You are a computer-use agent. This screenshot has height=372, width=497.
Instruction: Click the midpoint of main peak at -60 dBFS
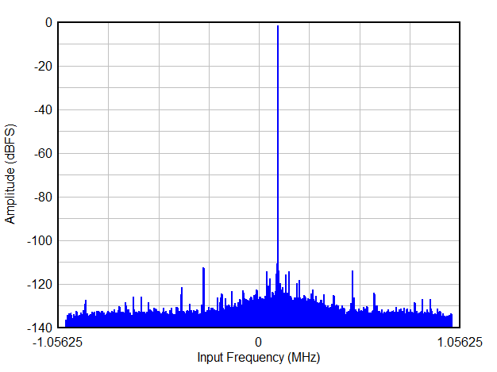pos(278,154)
